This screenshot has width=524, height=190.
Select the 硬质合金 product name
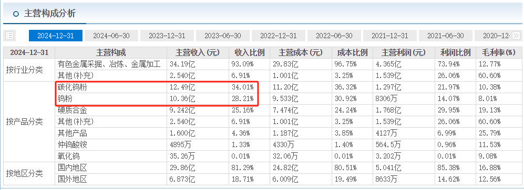(x=72, y=110)
